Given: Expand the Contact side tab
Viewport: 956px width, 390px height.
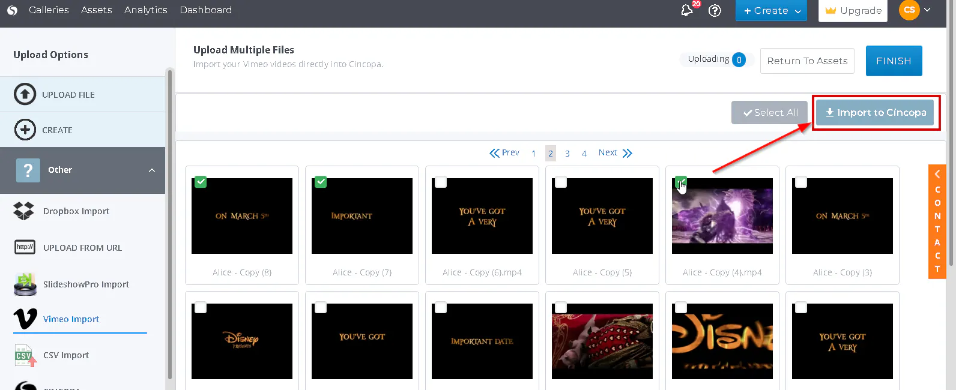Looking at the screenshot, I should [x=937, y=221].
